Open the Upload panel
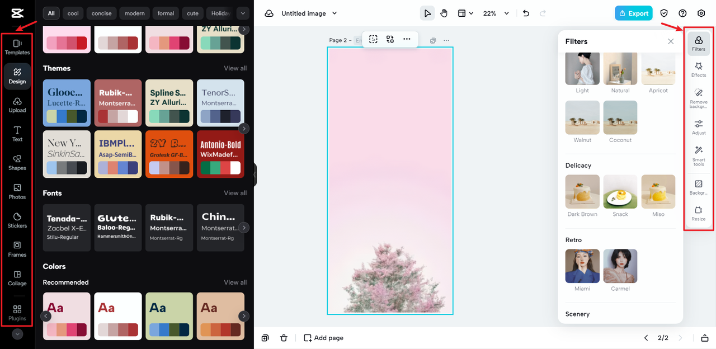 17,105
